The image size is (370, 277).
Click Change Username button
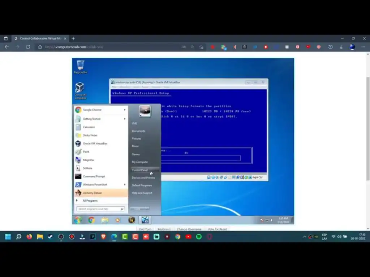(x=189, y=229)
